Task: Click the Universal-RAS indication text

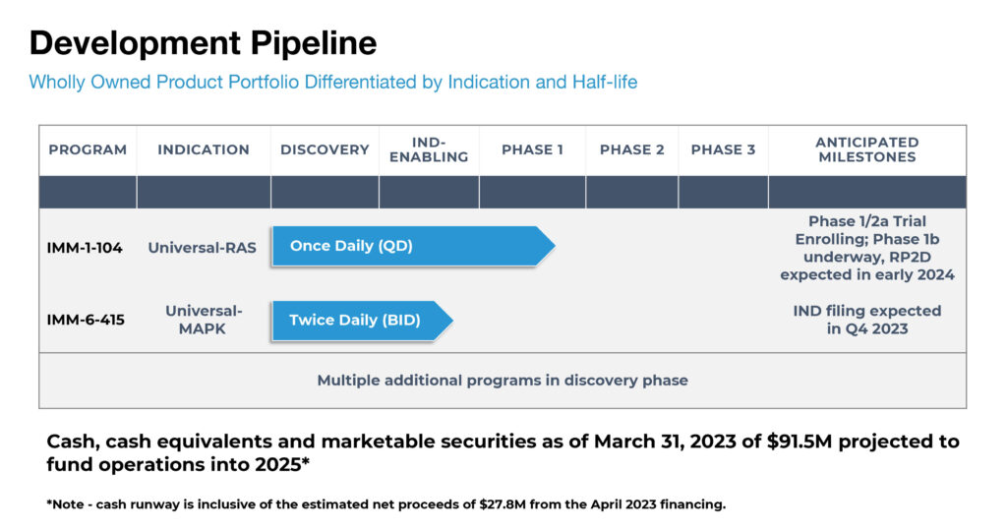Action: 202,247
